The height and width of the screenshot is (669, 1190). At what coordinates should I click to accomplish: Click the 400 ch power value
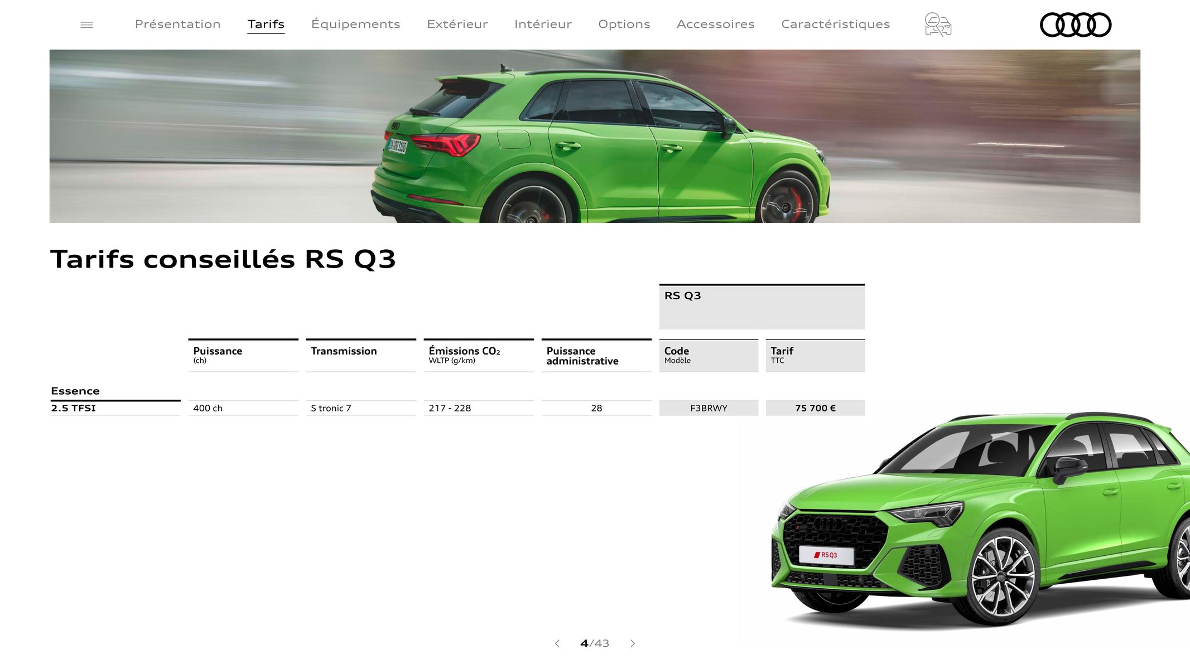[208, 408]
